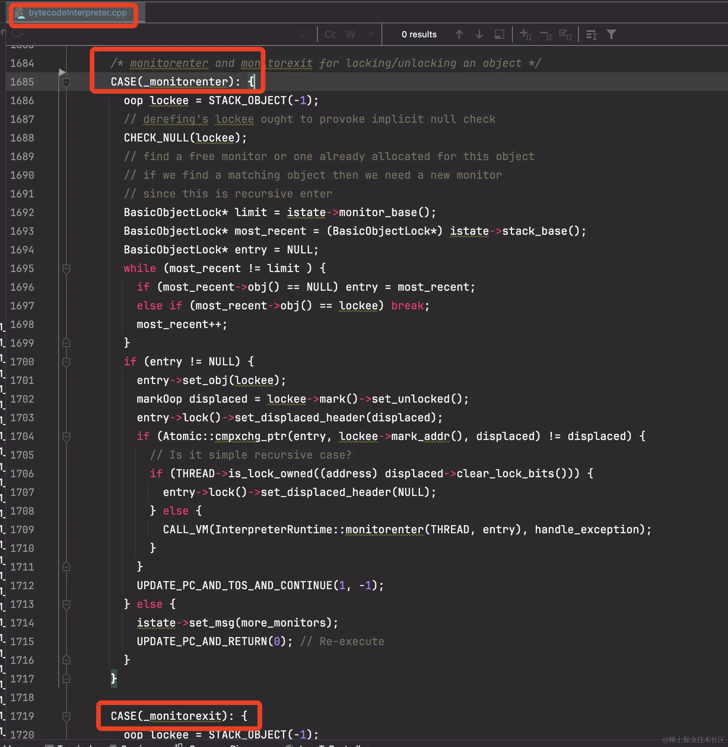The width and height of the screenshot is (728, 747).
Task: Open search results in find window icon
Action: pos(499,35)
